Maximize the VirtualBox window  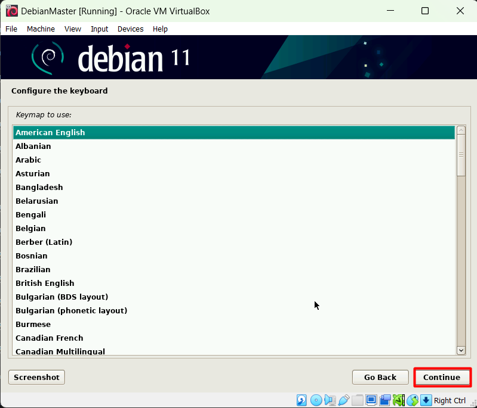pyautogui.click(x=425, y=11)
